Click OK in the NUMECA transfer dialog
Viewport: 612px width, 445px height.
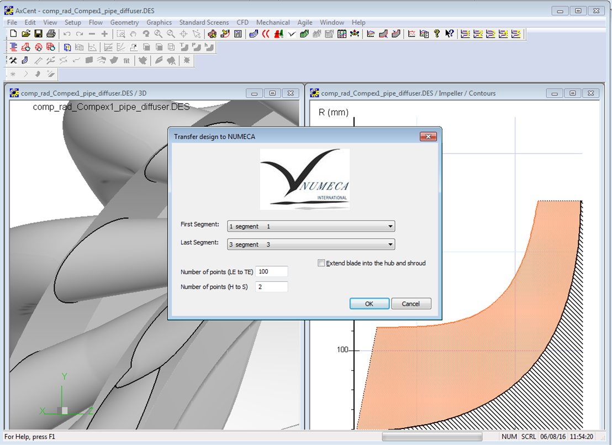(369, 304)
